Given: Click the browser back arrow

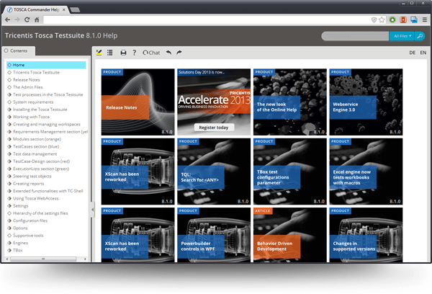Looking at the screenshot, I should tap(8, 19).
